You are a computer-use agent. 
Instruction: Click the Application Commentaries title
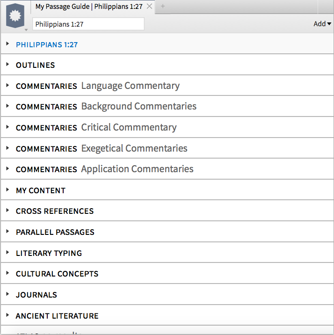(138, 169)
